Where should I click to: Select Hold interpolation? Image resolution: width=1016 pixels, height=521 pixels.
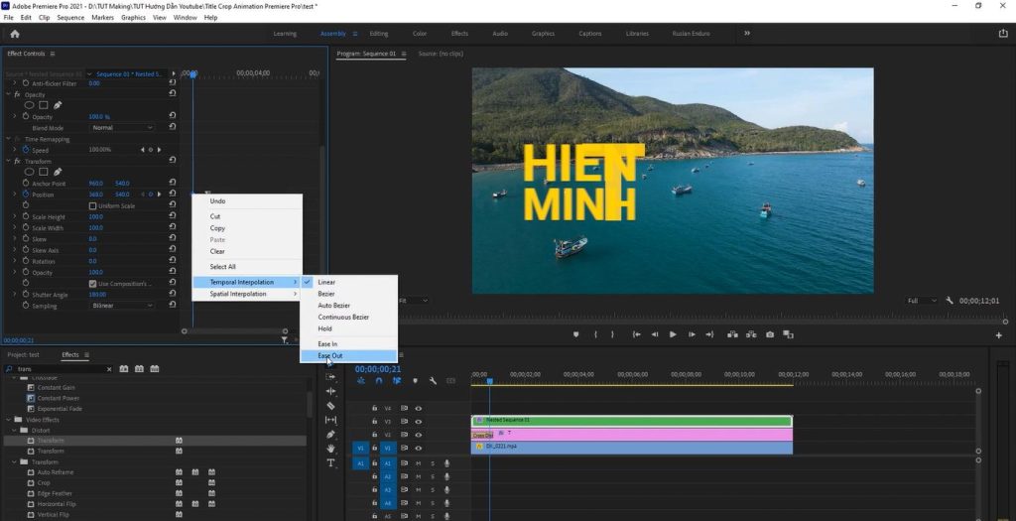348,328
